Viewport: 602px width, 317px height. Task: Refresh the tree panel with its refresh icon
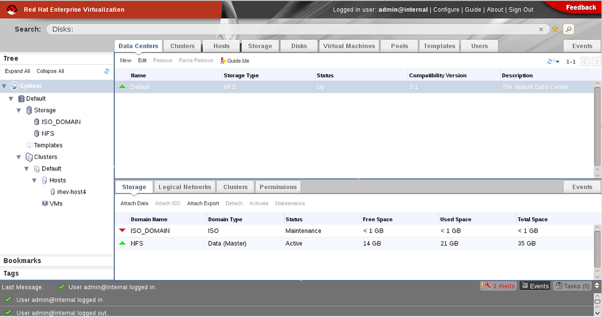[x=106, y=71]
